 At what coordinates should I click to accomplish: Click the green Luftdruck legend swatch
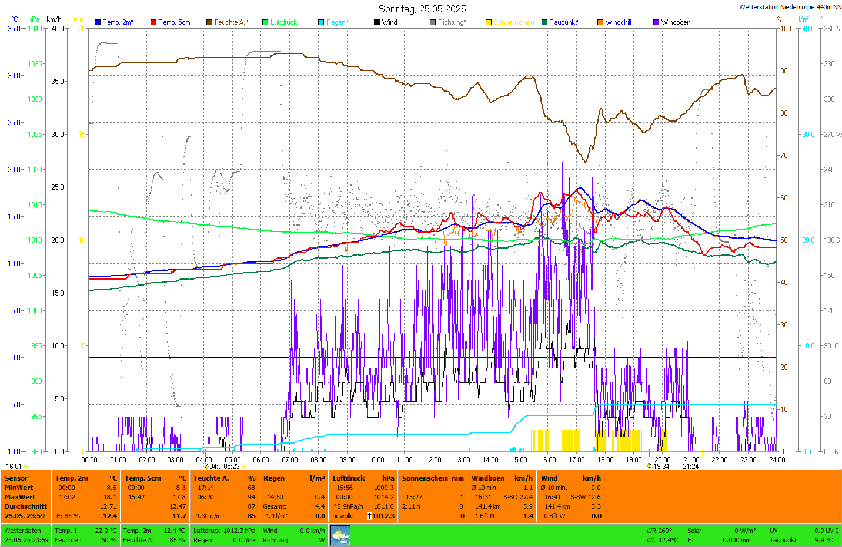click(x=265, y=22)
